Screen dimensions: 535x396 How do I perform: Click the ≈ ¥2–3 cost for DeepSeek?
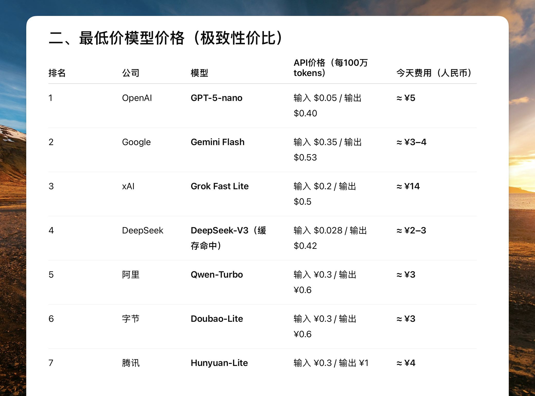click(x=411, y=231)
